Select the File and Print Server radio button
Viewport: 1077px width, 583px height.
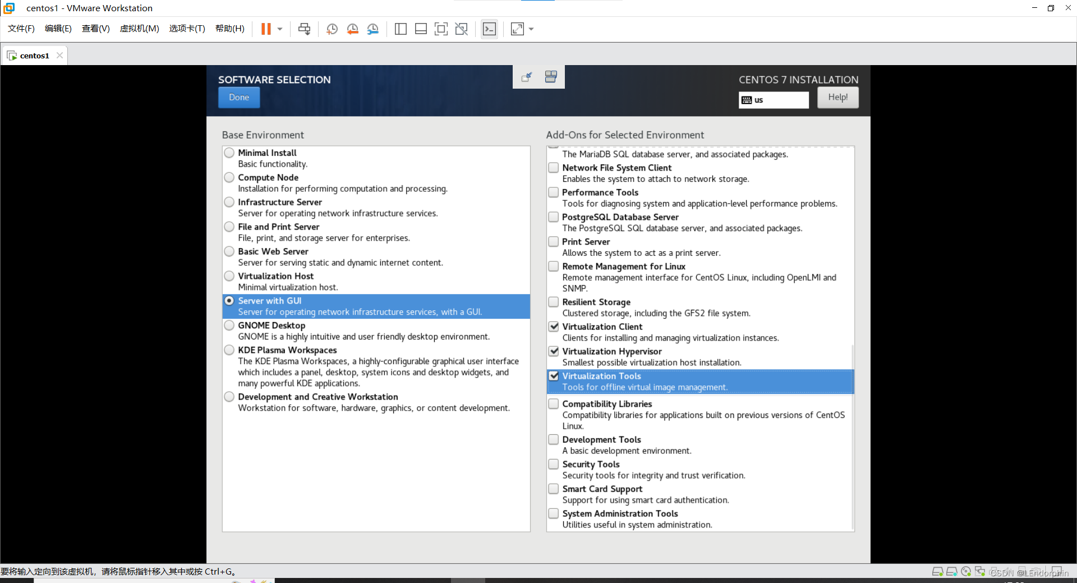pos(229,227)
